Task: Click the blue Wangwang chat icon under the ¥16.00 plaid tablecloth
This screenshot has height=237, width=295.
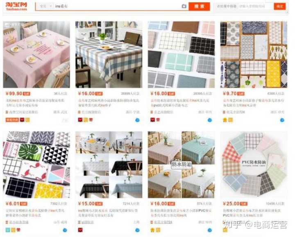Action: click(x=137, y=120)
